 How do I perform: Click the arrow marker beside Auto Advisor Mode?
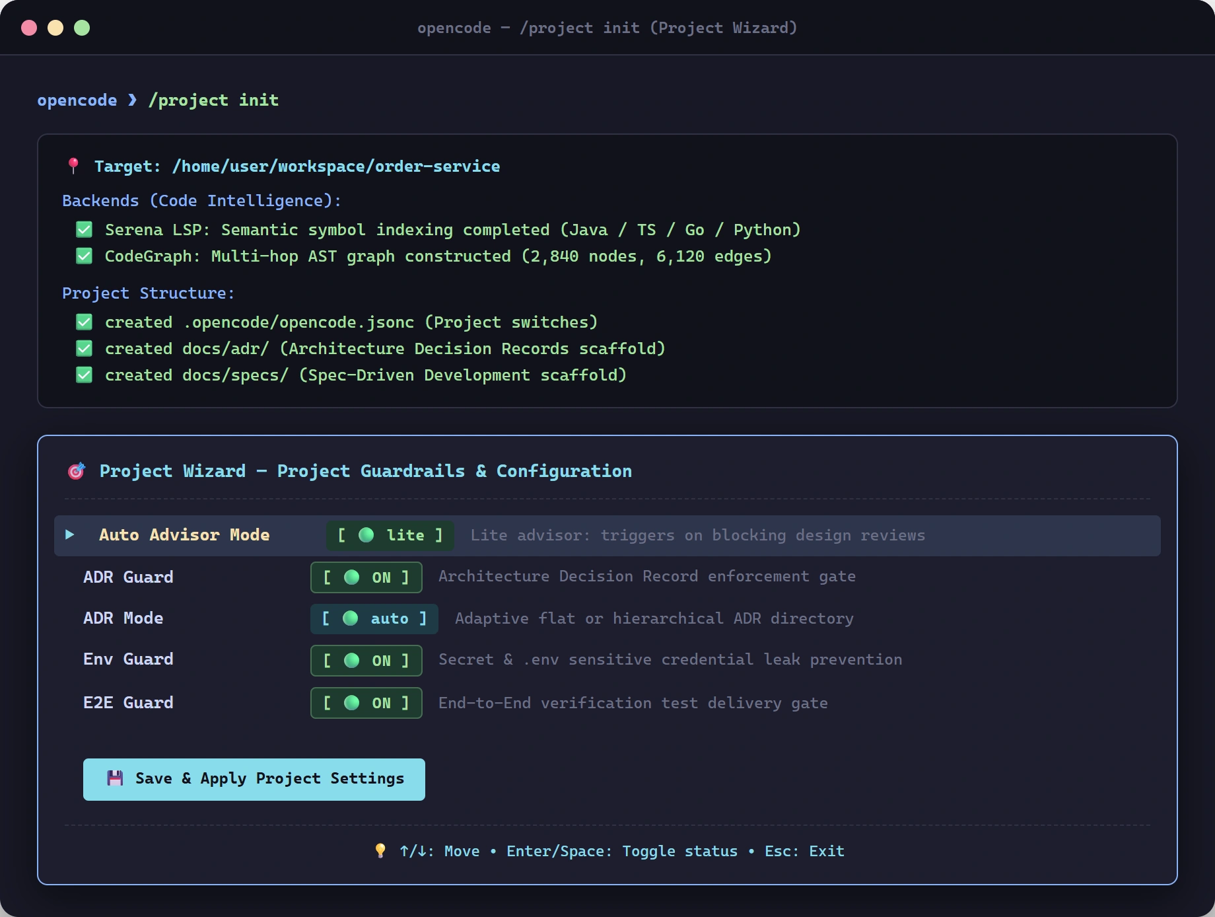tap(70, 534)
